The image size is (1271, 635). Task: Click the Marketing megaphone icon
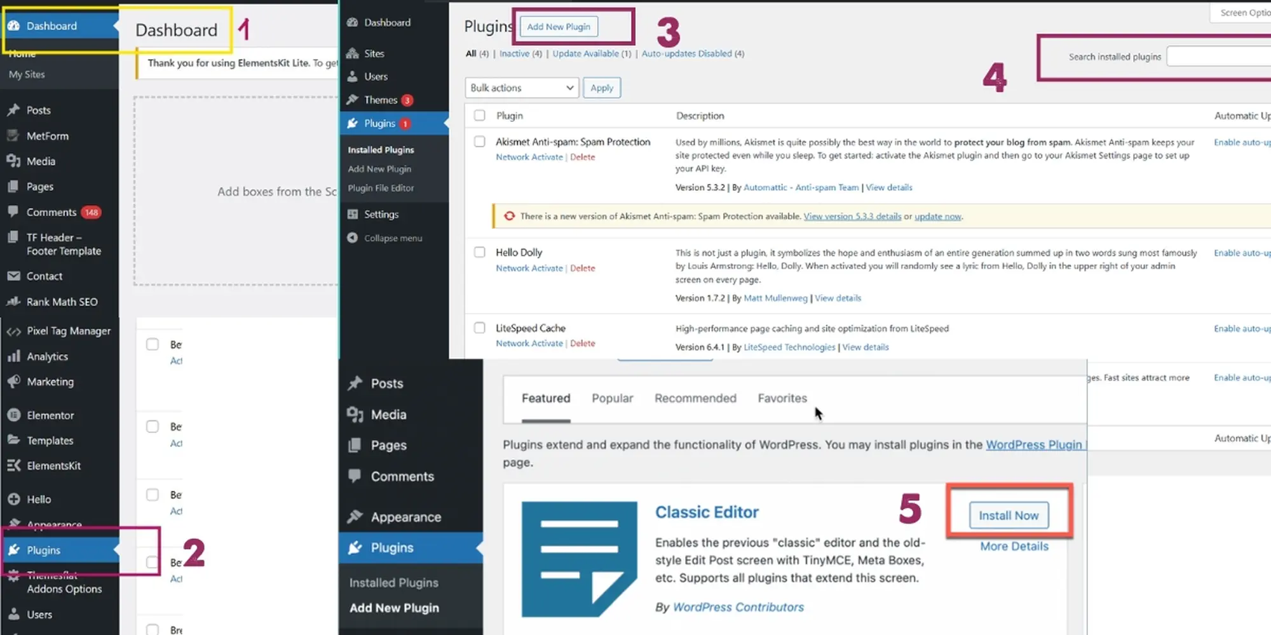click(x=14, y=382)
